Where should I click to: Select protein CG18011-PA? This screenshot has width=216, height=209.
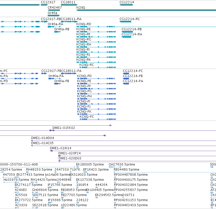click(x=69, y=73)
